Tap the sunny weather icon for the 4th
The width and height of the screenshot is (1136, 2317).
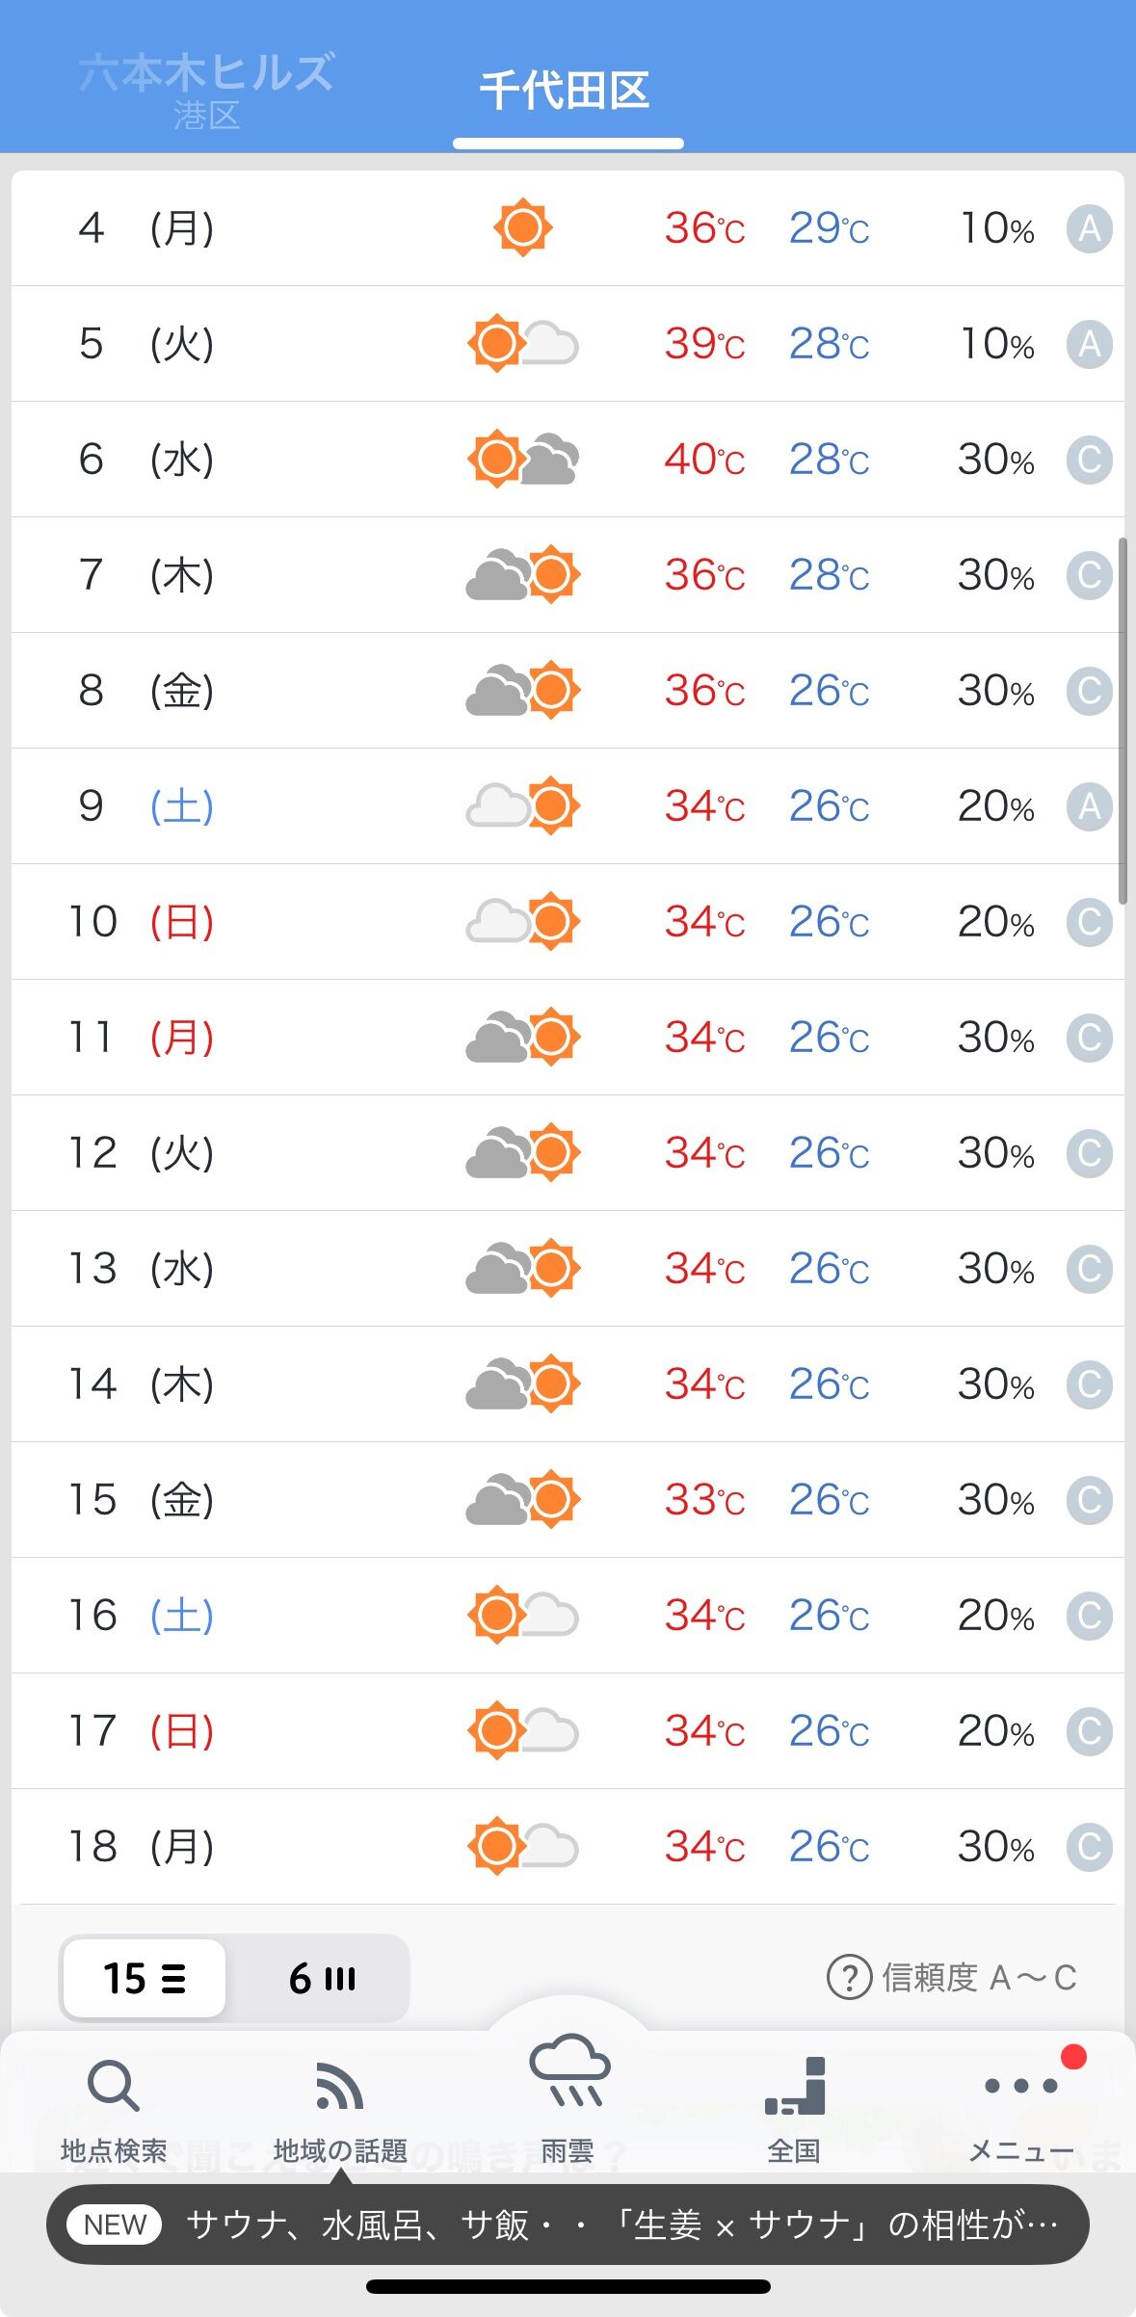522,228
